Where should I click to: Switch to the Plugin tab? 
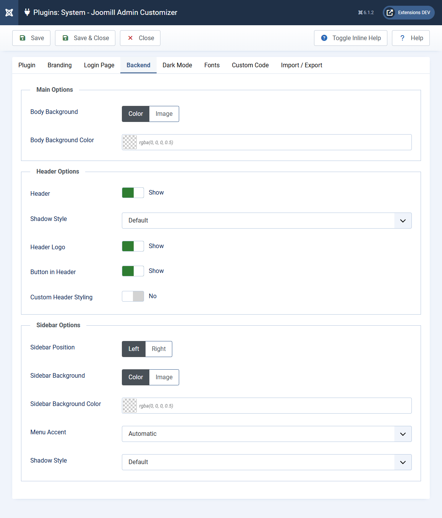[x=27, y=65]
